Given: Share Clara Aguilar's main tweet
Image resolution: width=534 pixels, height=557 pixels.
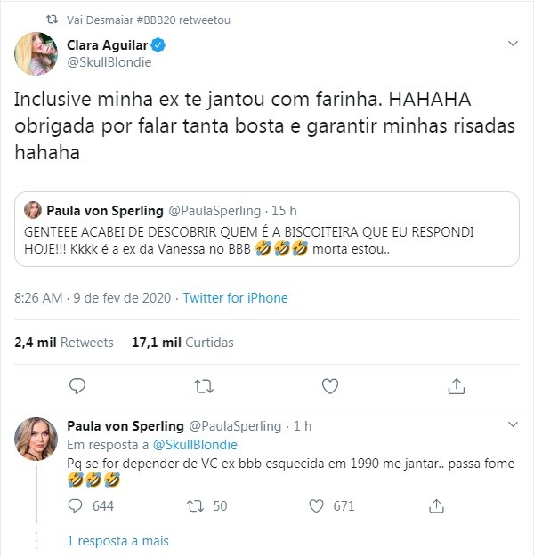Looking at the screenshot, I should pyautogui.click(x=457, y=385).
